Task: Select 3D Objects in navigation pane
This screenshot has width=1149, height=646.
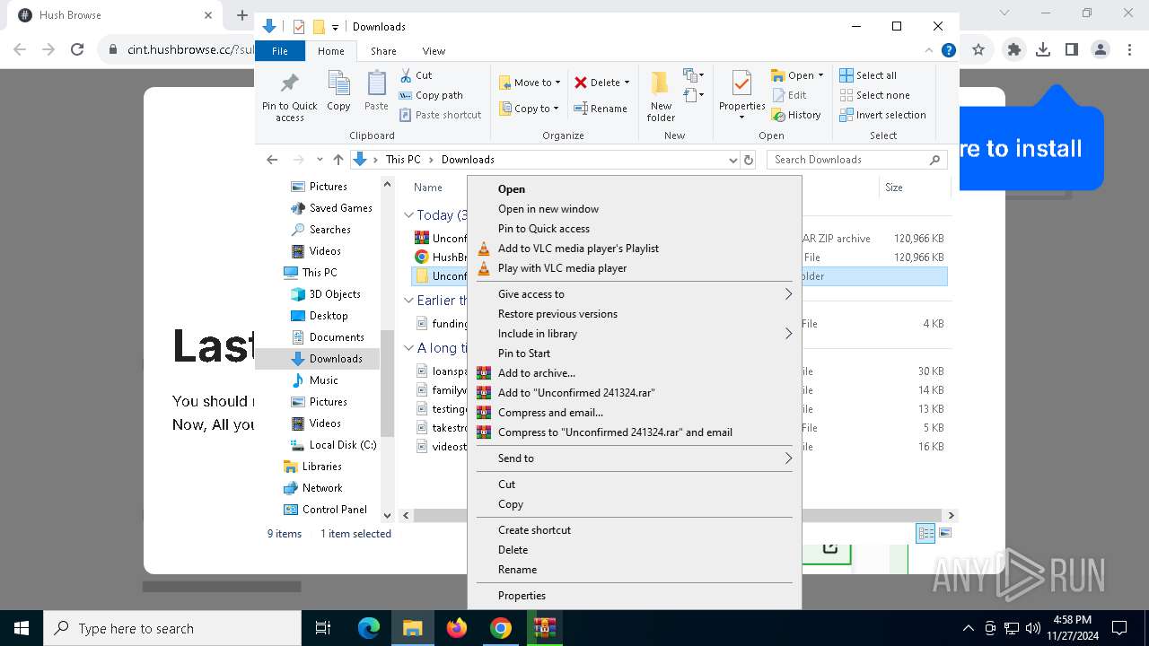Action: (326, 294)
